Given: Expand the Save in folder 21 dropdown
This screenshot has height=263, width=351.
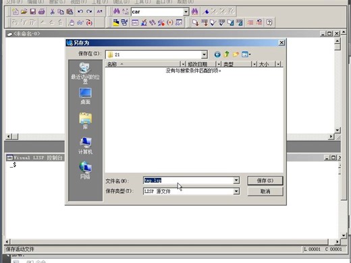Looking at the screenshot, I should point(204,55).
